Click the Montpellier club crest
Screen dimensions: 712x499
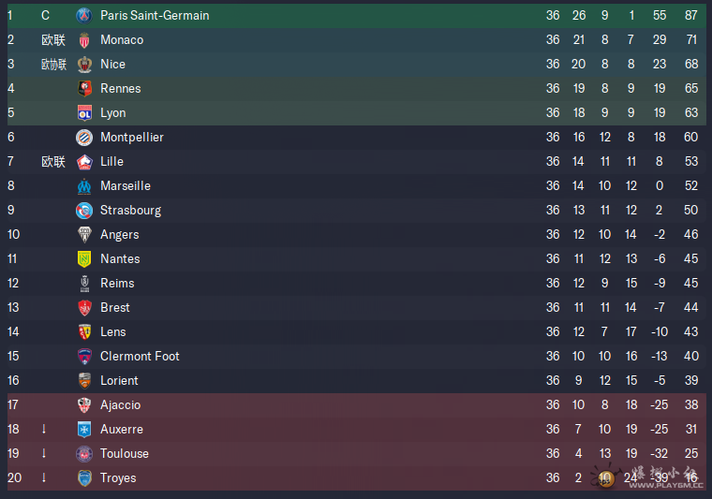[x=84, y=138]
